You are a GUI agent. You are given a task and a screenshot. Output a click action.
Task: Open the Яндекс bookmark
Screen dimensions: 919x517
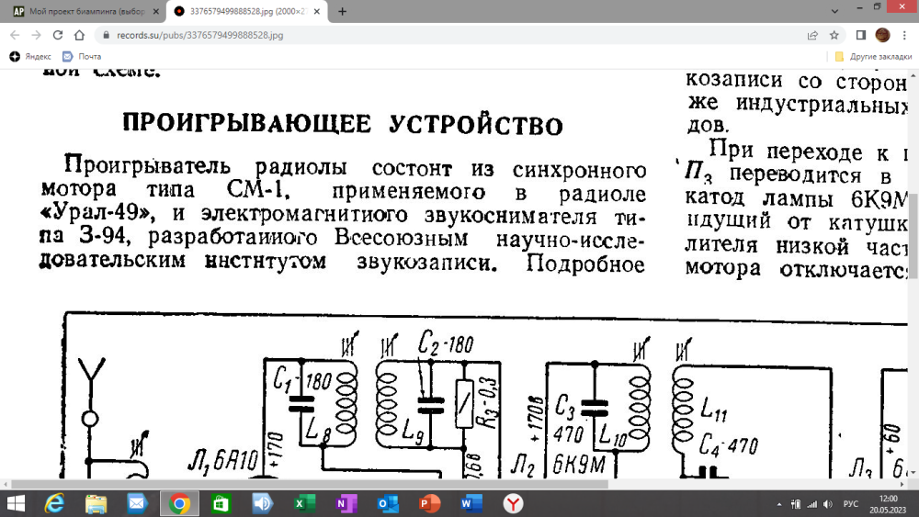(x=30, y=56)
